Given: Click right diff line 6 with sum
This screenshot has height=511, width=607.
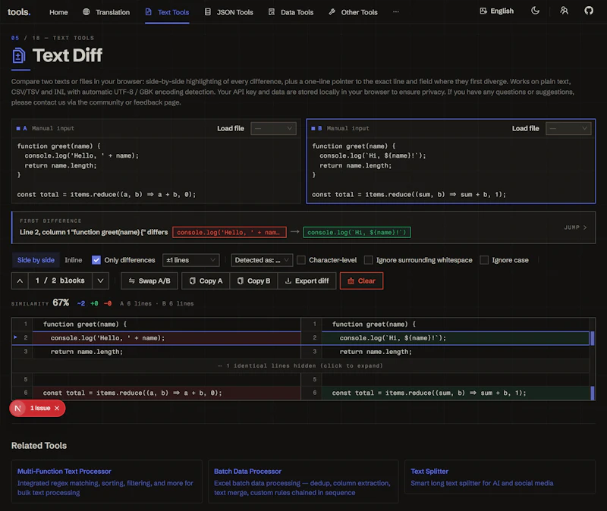Looking at the screenshot, I should tap(456, 393).
